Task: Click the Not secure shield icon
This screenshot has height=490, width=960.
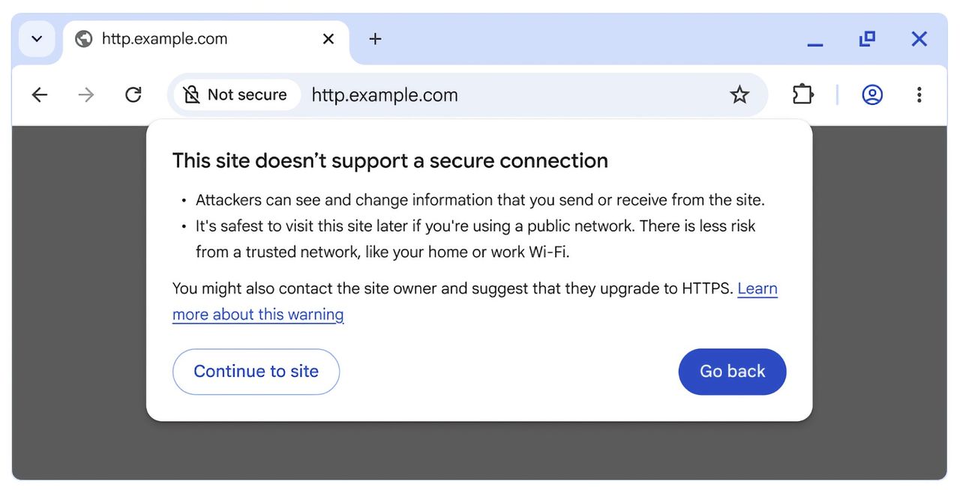Action: [191, 94]
